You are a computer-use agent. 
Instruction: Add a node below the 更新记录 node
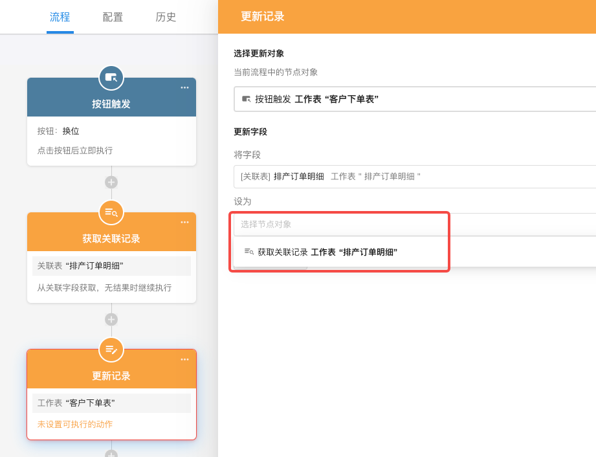[x=111, y=454]
